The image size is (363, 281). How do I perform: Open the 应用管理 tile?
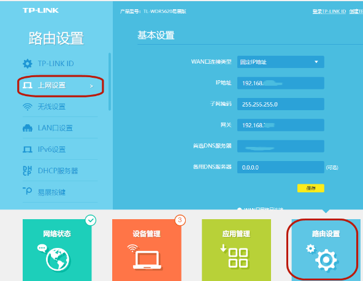pos(236,250)
